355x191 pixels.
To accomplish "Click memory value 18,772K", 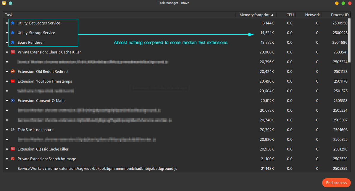I will 267,43.
